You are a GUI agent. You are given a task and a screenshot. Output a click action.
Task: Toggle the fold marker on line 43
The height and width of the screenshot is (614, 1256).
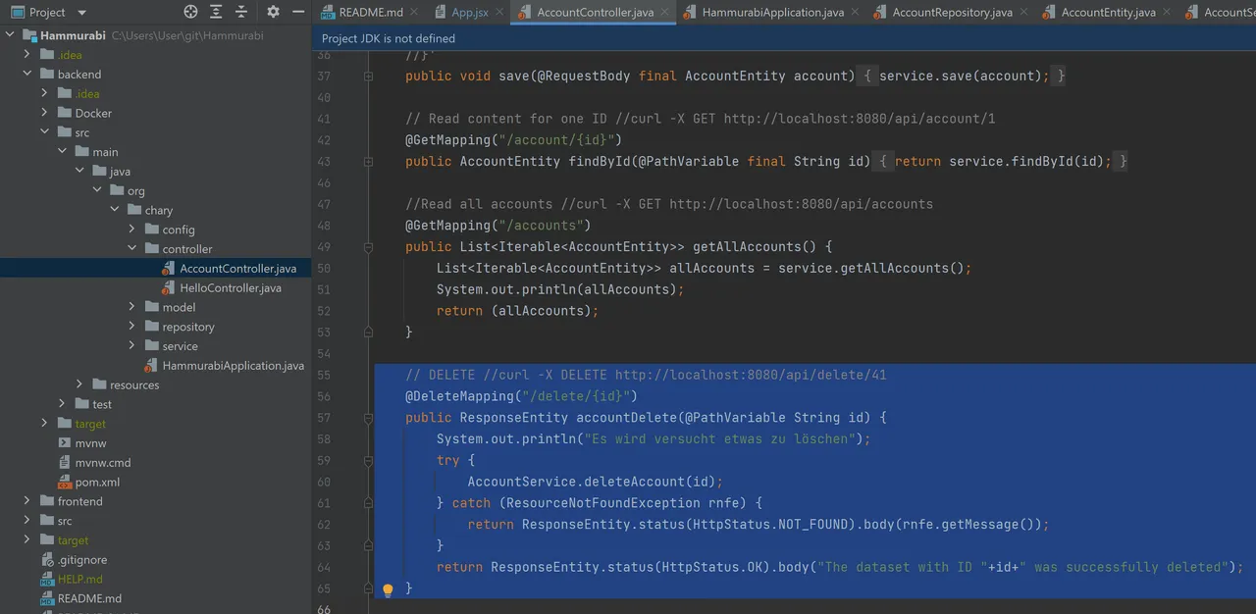(369, 162)
